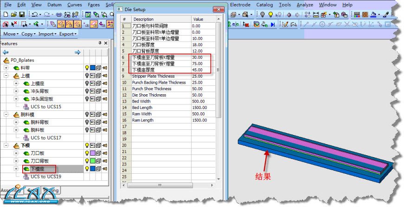Open the Electrode menu
This screenshot has height=207, width=404.
pos(240,5)
